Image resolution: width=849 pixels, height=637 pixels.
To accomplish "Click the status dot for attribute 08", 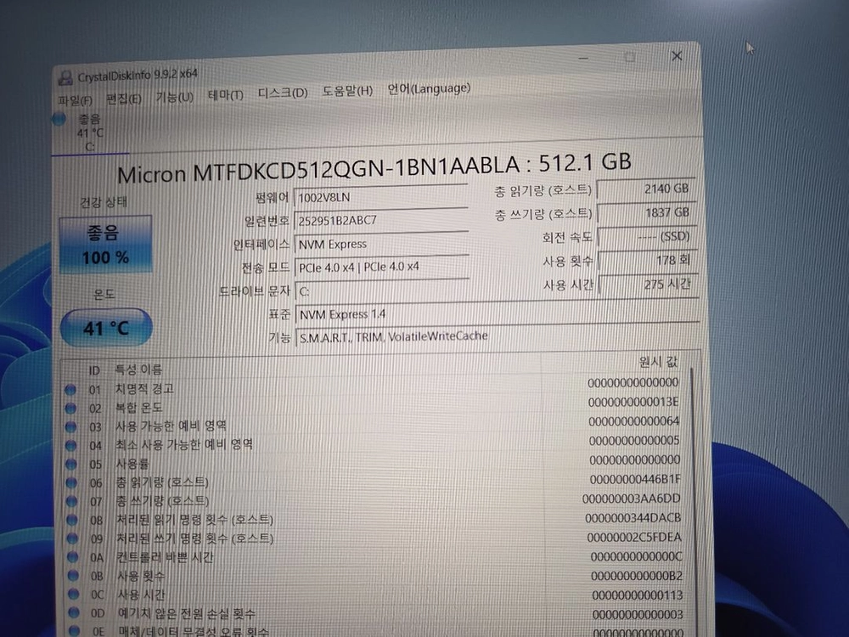I will (x=72, y=520).
